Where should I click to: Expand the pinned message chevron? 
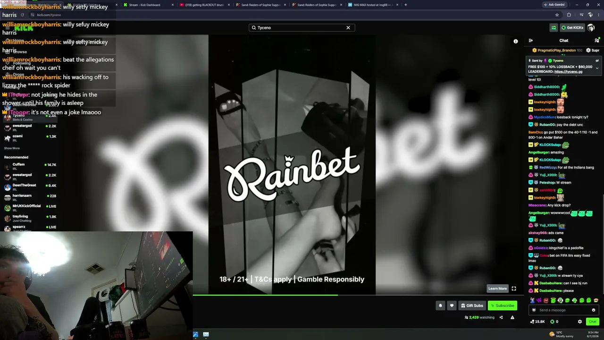(597, 68)
